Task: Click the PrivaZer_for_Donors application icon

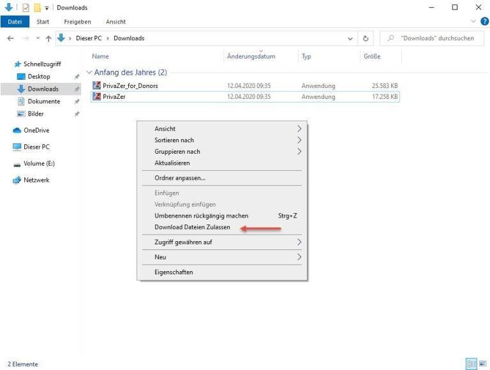Action: 97,85
